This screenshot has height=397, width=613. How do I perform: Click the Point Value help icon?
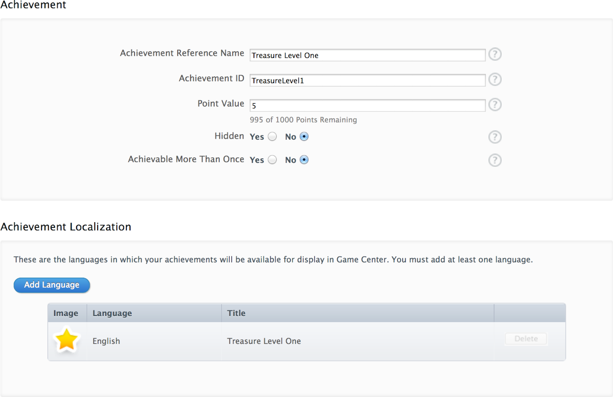[x=495, y=105]
